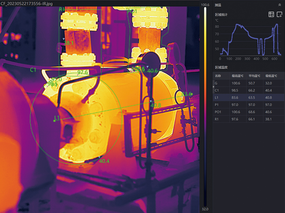Screen dimensions: 285x213
Task: Expand the side panel using the small arrow handle
Action: click(214, 86)
